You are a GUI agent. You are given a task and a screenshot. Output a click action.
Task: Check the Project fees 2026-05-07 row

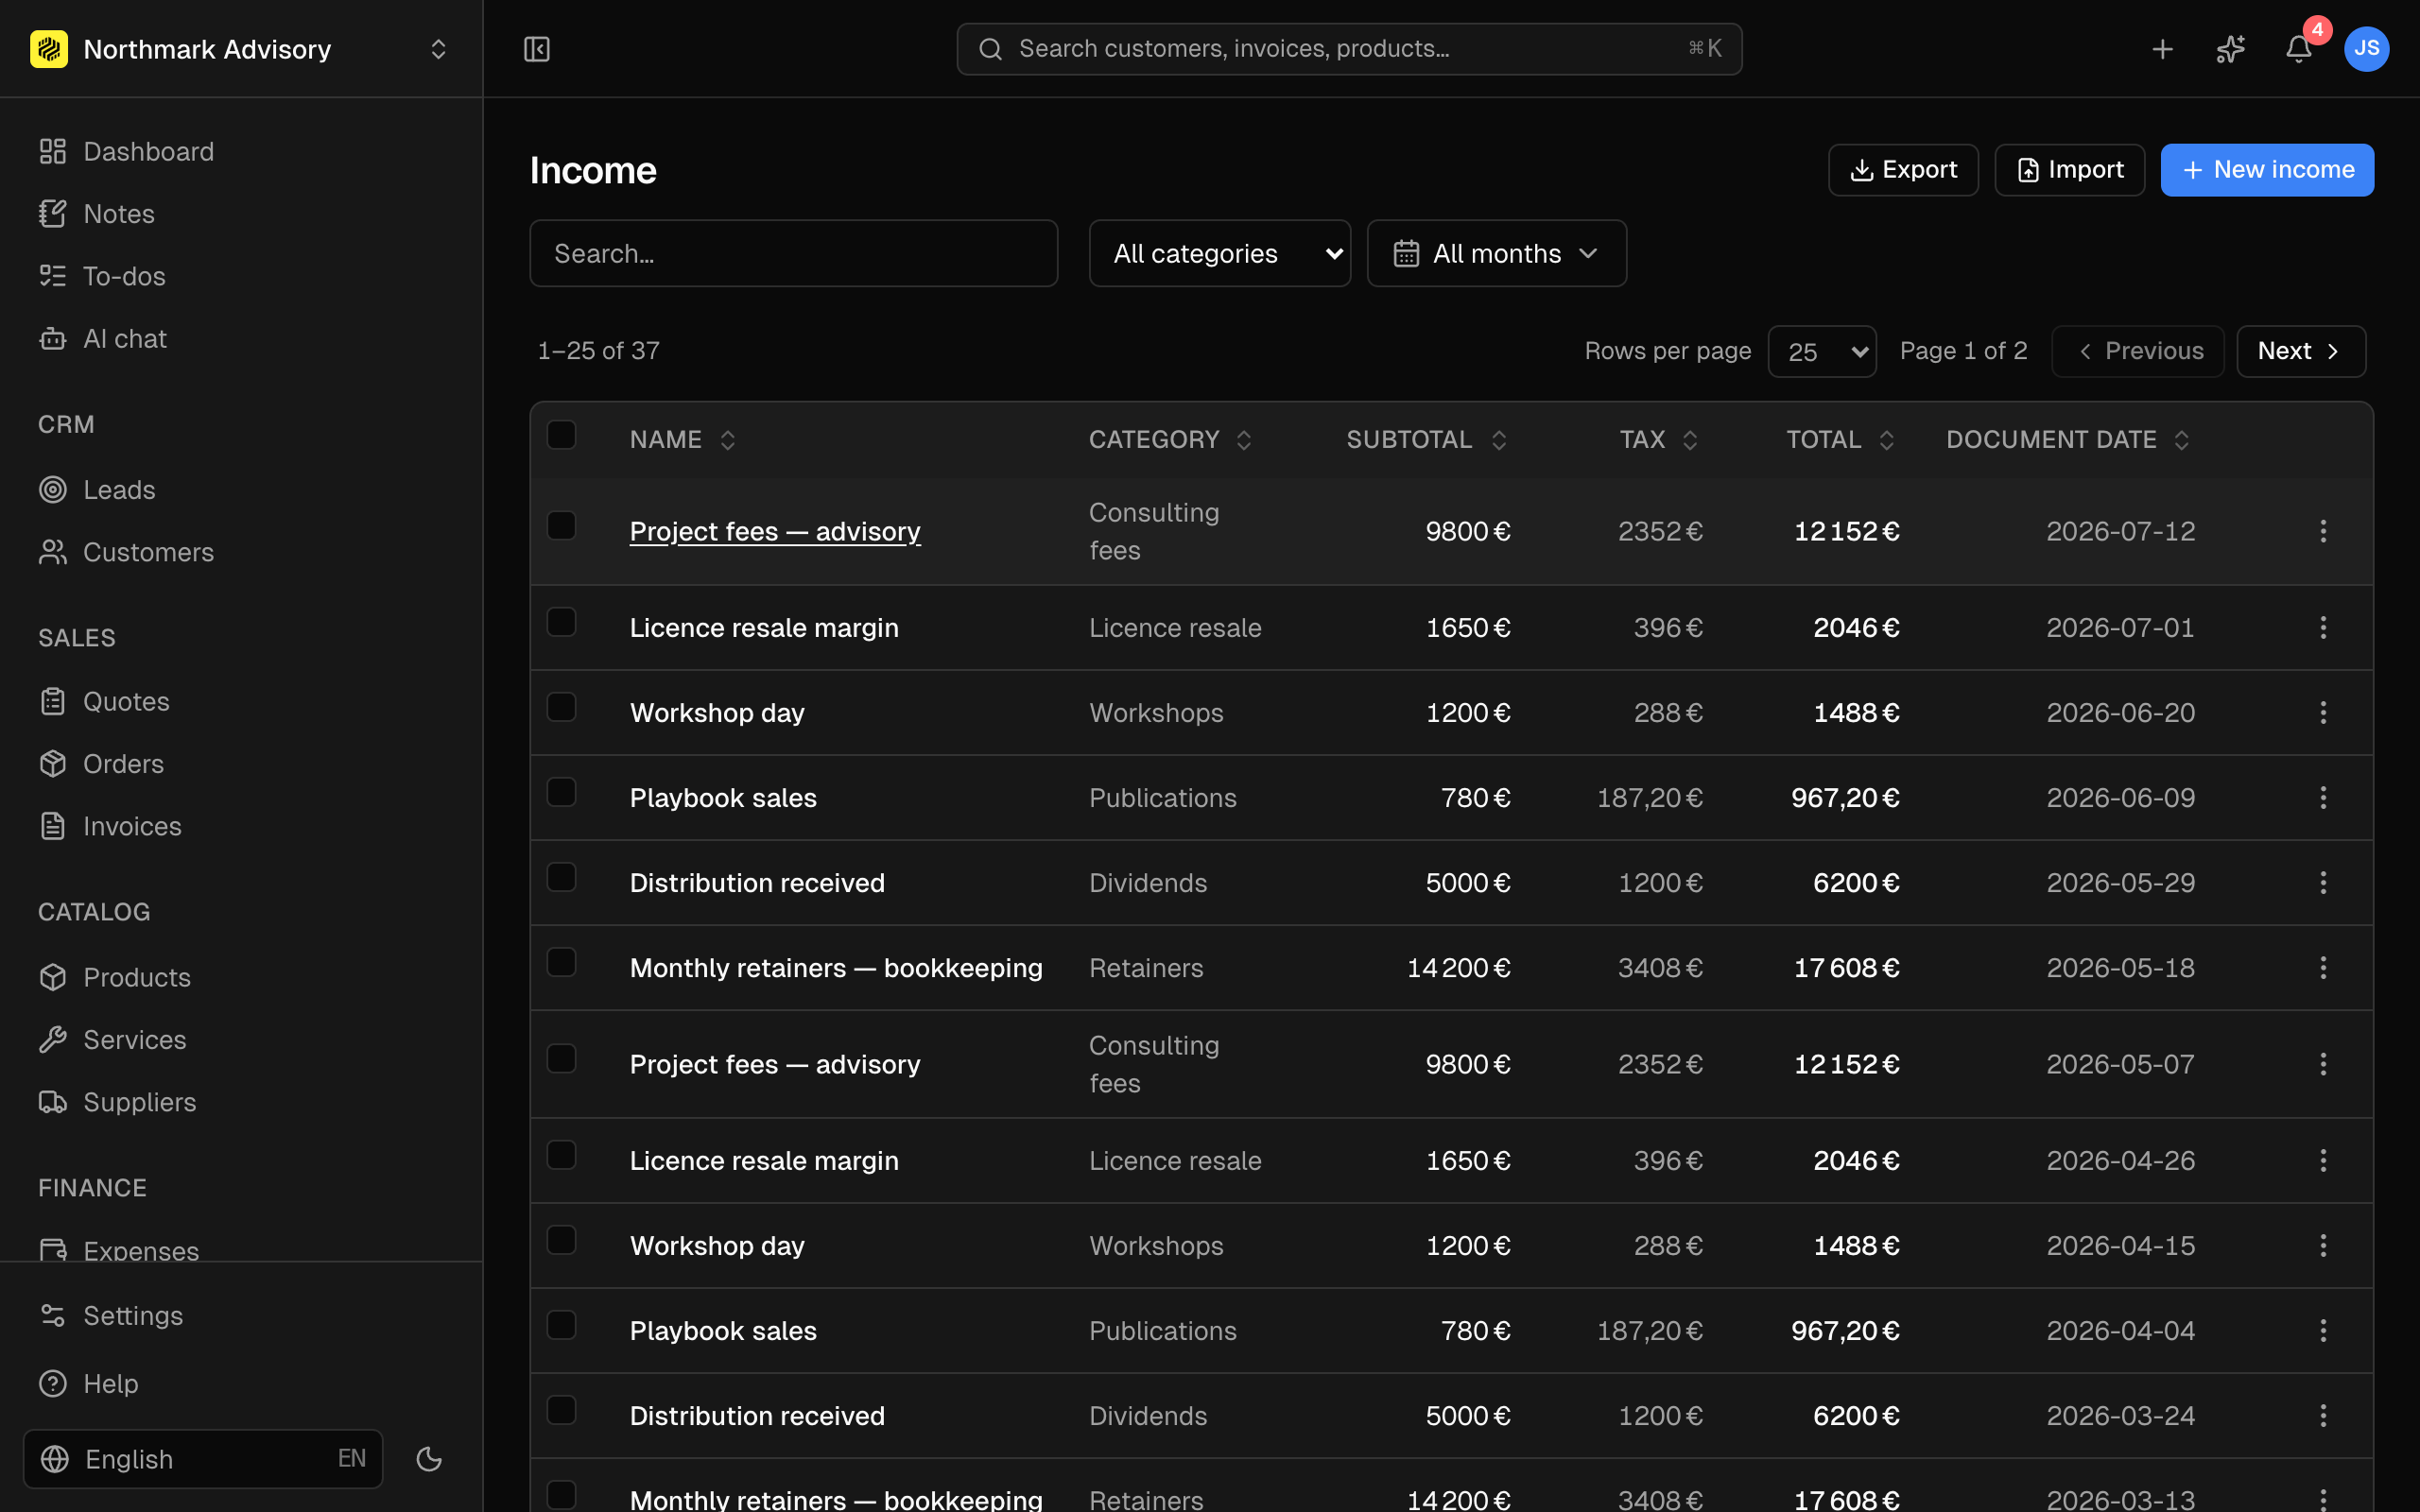pyautogui.click(x=561, y=1058)
